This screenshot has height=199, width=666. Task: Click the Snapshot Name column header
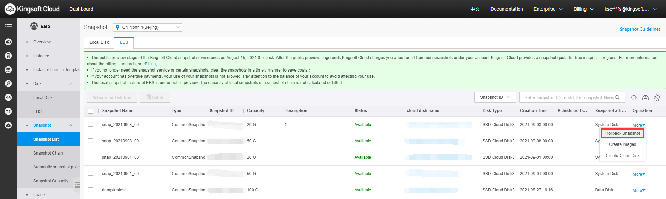tap(118, 111)
